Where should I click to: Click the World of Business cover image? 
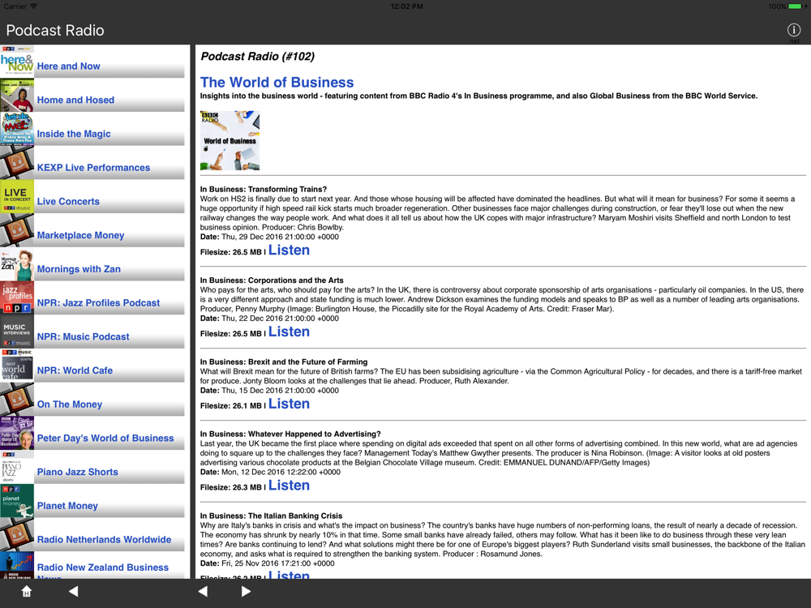230,140
